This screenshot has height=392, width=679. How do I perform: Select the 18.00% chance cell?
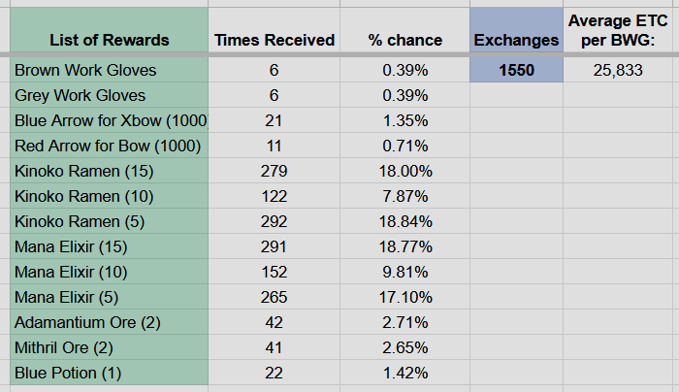tap(404, 171)
